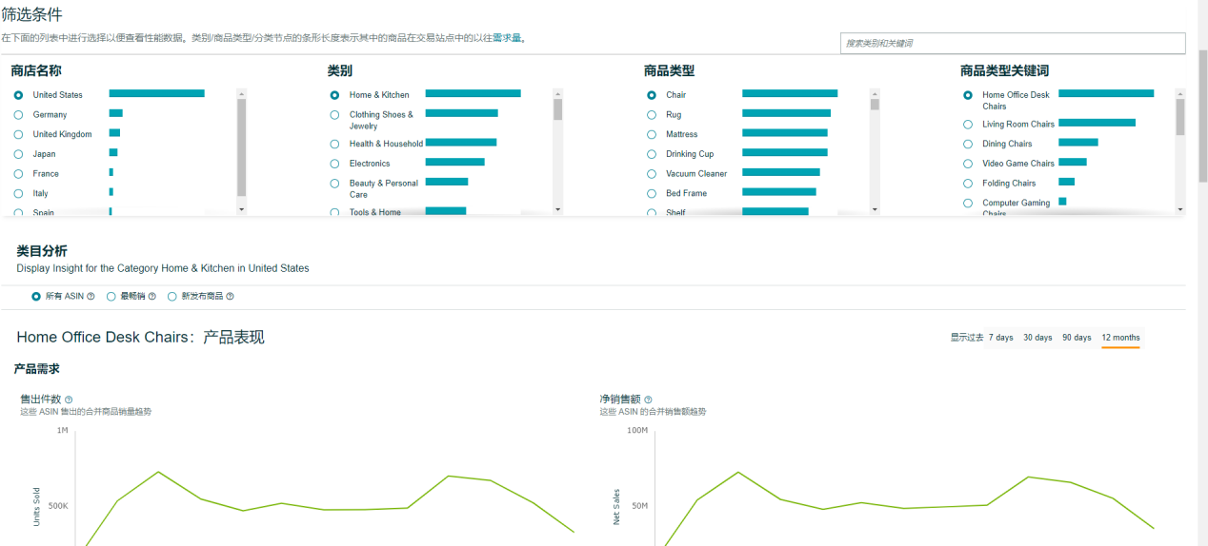Click help icon beside 新发布商品
Image resolution: width=1208 pixels, height=546 pixels.
pos(231,297)
